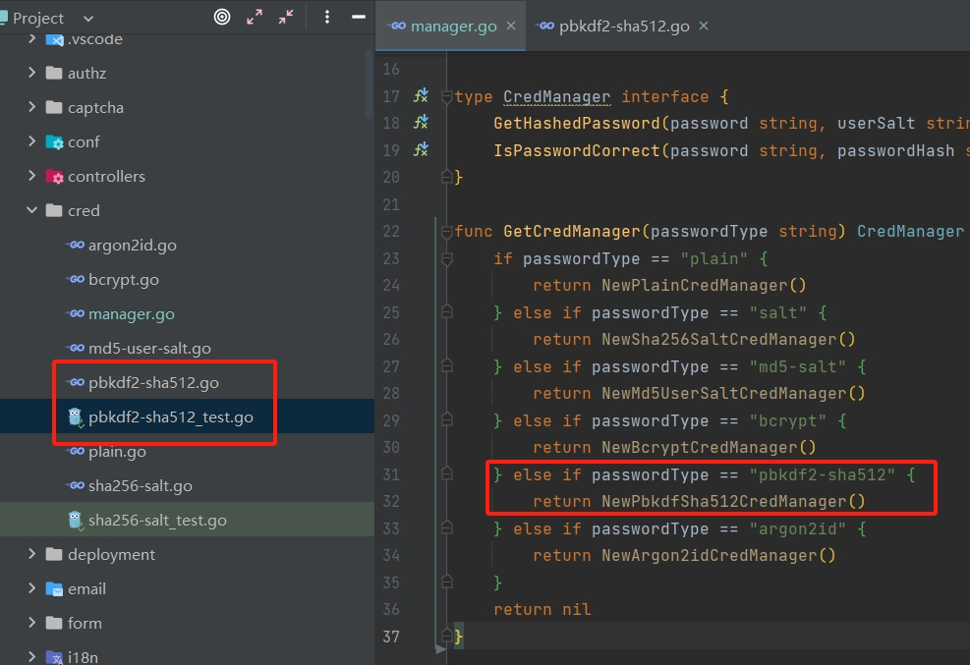Click the conf folder icon

point(54,142)
